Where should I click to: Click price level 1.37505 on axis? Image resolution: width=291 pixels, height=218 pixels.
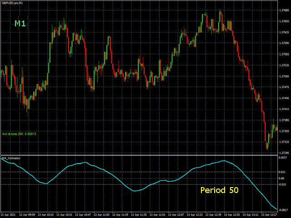(284, 76)
